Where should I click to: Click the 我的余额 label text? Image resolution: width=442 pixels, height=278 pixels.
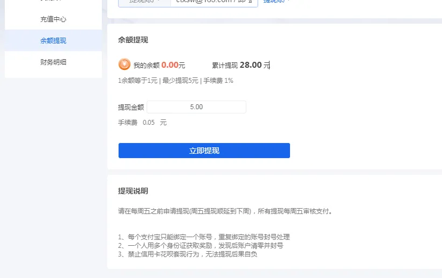[146, 66]
